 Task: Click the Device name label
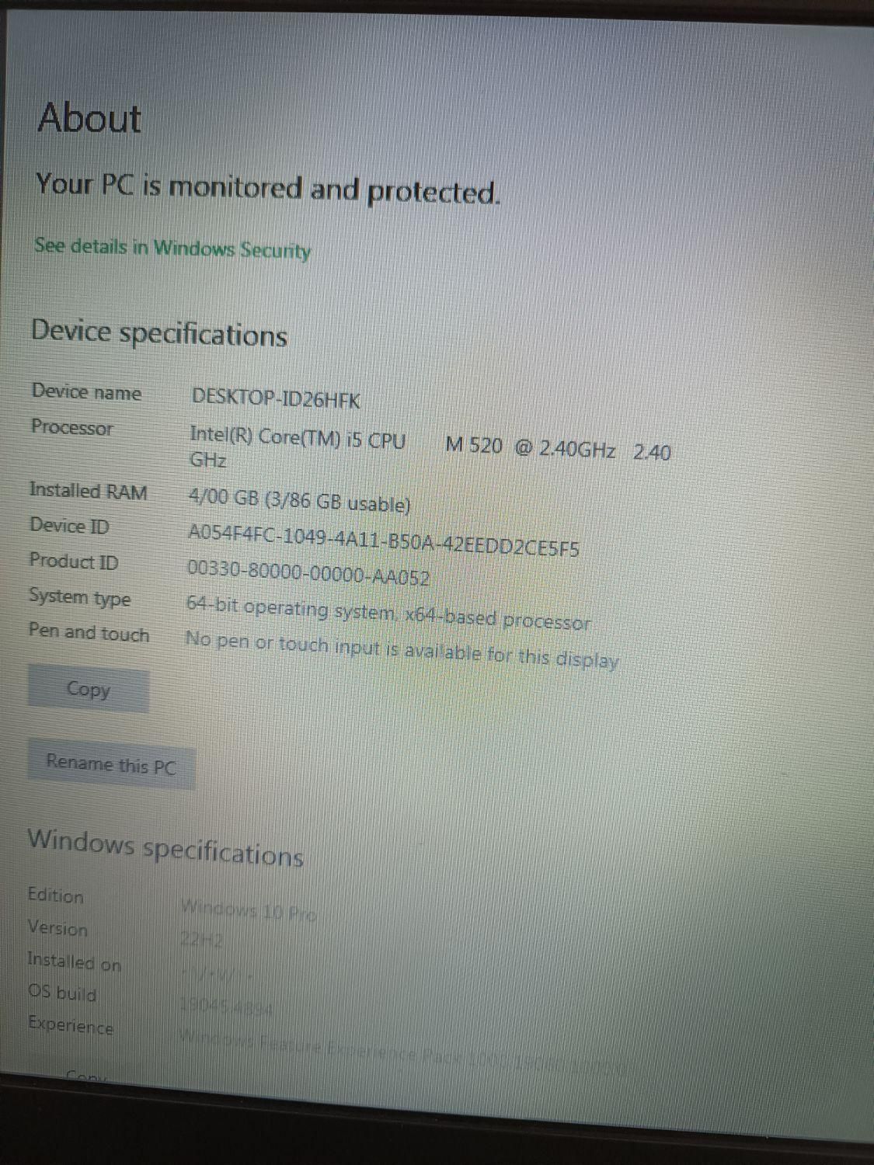tap(86, 392)
